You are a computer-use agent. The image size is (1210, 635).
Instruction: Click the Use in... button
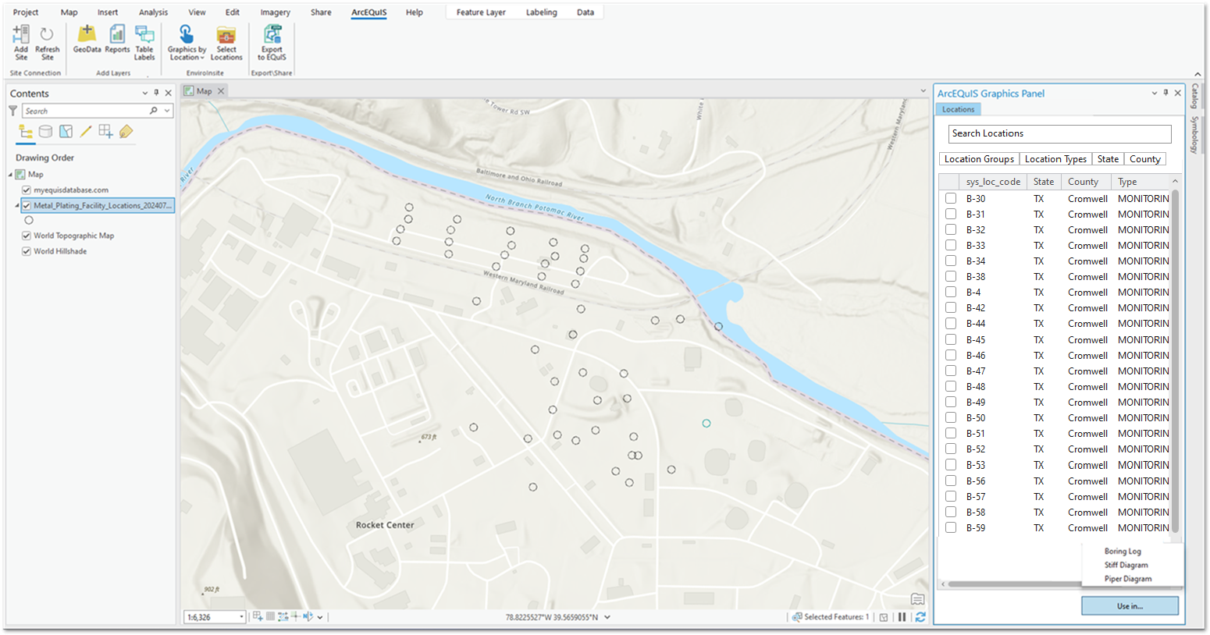click(x=1130, y=606)
